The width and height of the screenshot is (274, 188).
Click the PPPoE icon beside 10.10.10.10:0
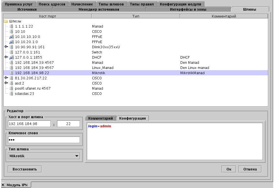11,37
